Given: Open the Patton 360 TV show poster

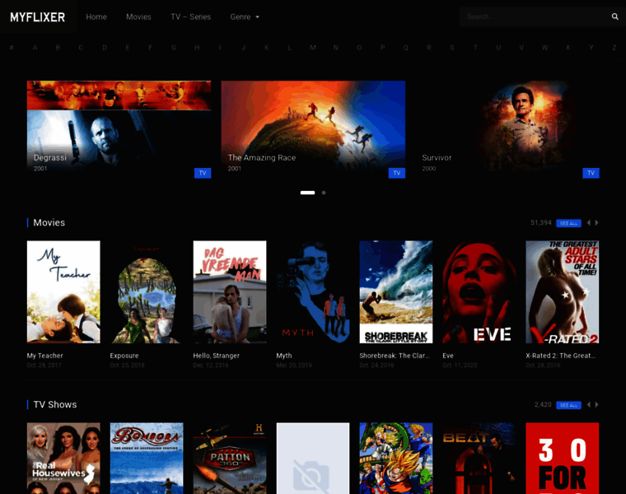Looking at the screenshot, I should pos(230,458).
